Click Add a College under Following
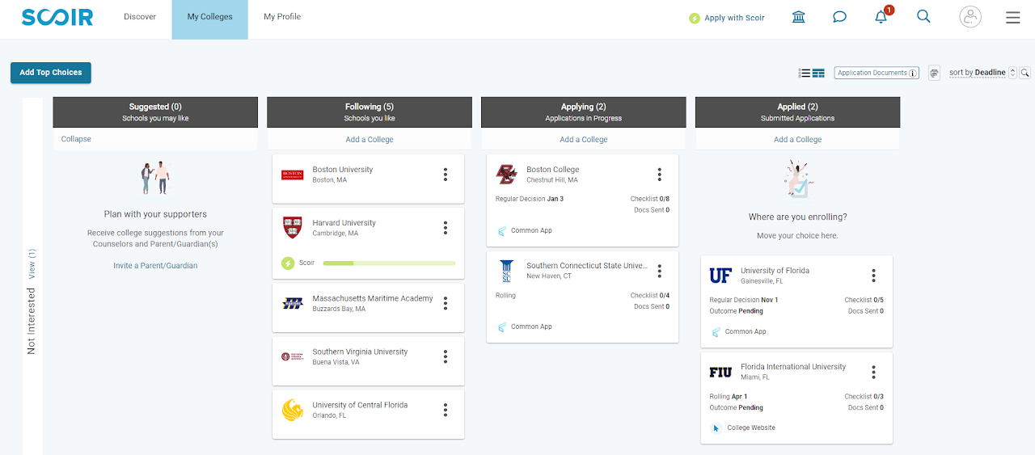 coord(370,140)
